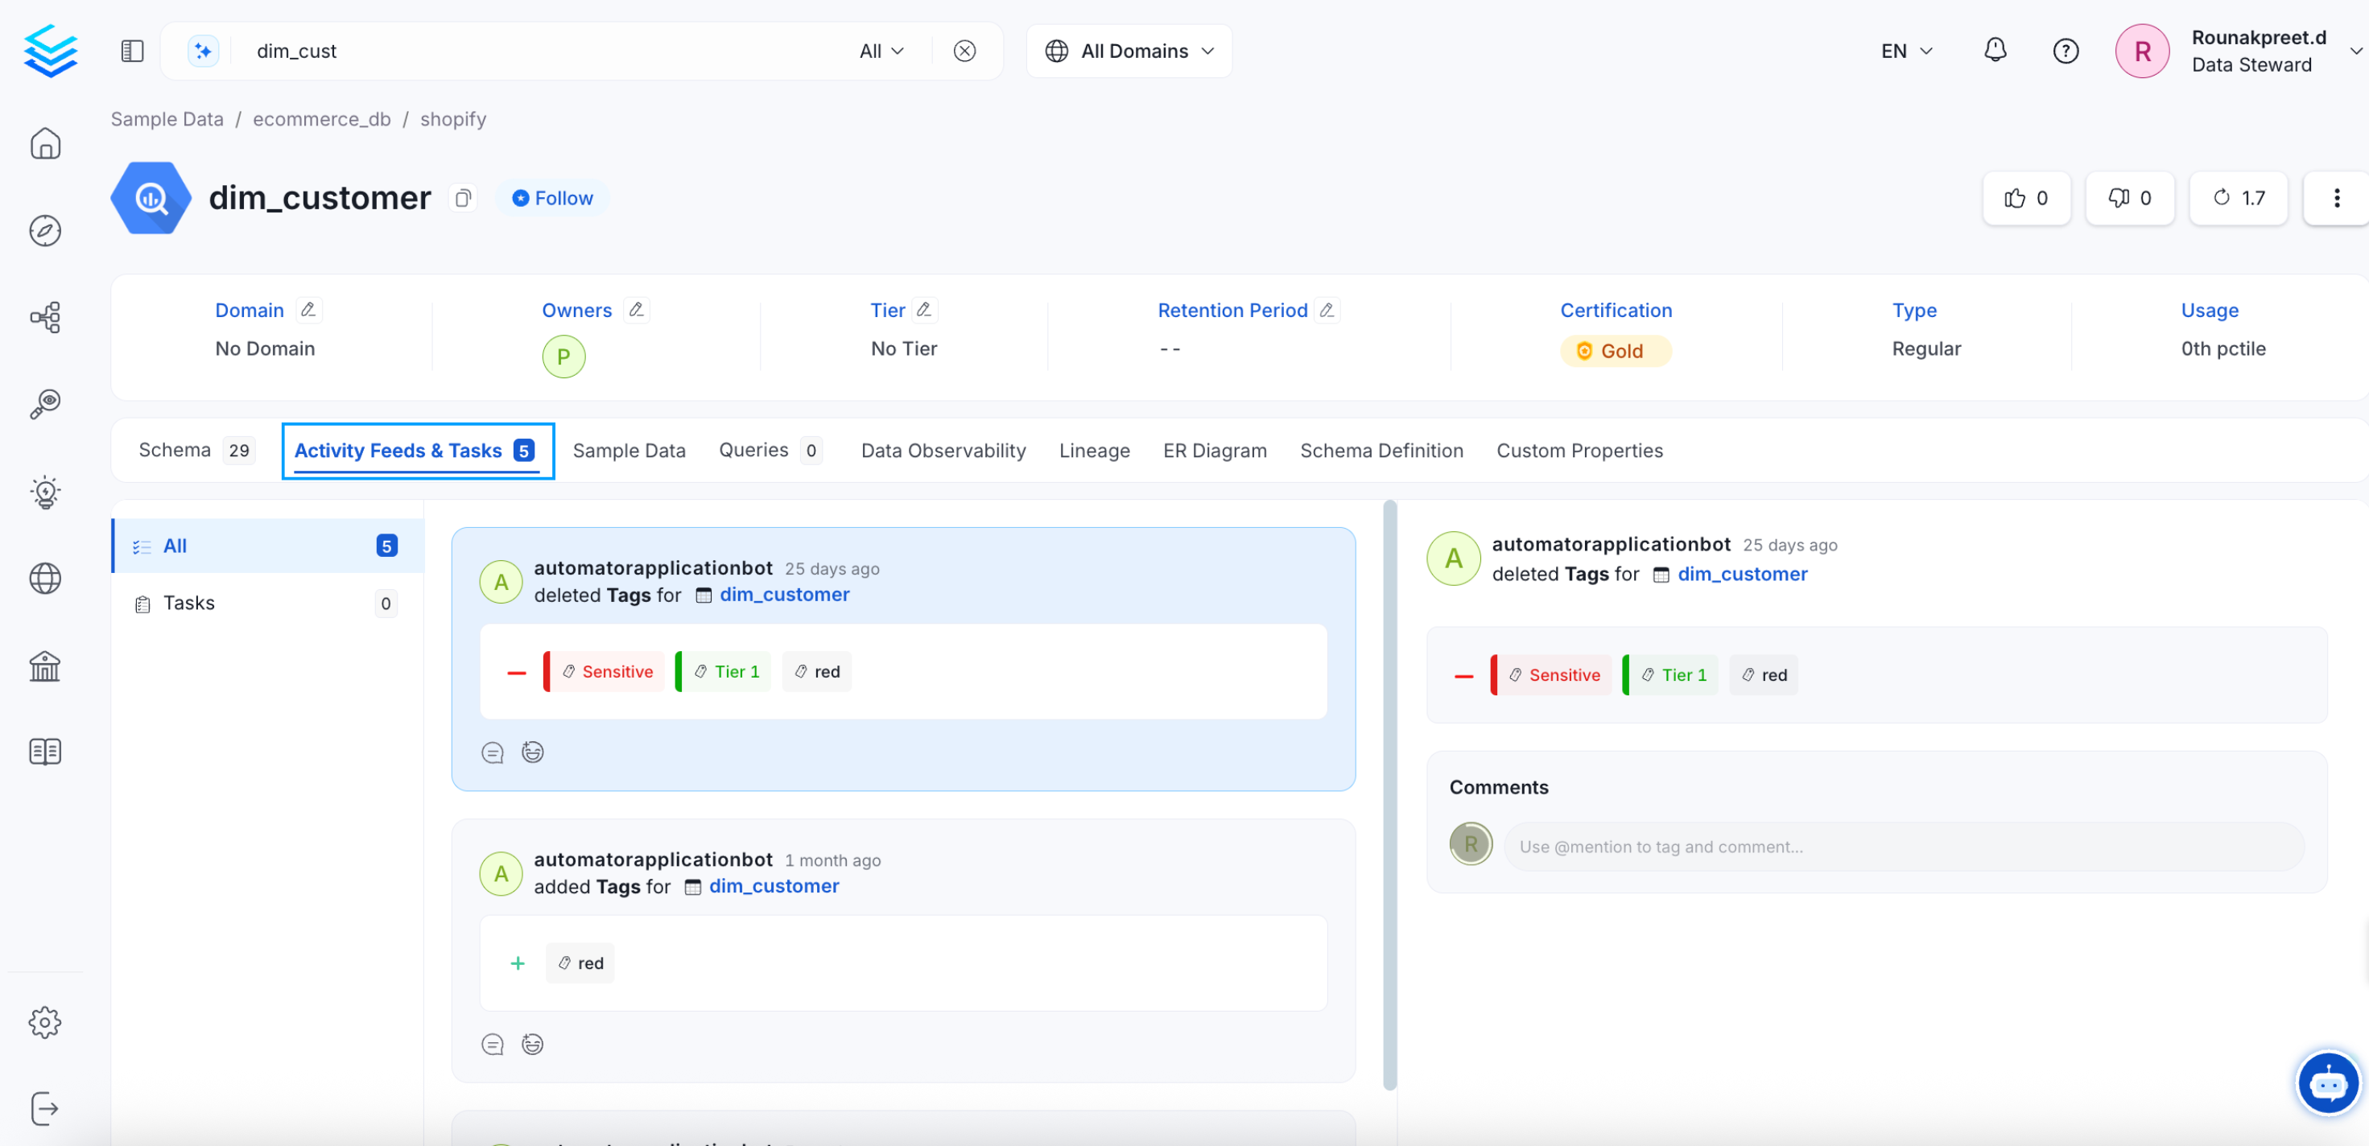Reply to the added Tags activity feed
The width and height of the screenshot is (2369, 1146).
tap(493, 1044)
